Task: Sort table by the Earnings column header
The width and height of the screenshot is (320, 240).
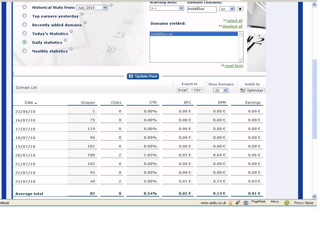Action: [x=252, y=102]
